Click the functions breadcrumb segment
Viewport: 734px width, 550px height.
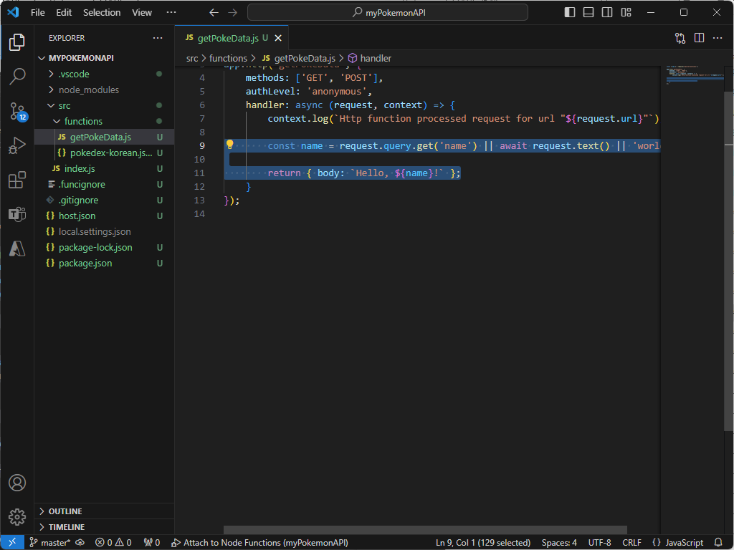tap(228, 59)
